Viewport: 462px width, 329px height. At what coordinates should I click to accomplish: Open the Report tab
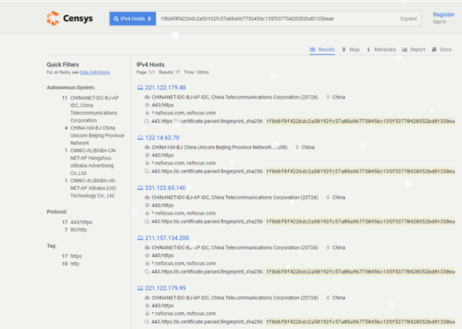(x=413, y=49)
